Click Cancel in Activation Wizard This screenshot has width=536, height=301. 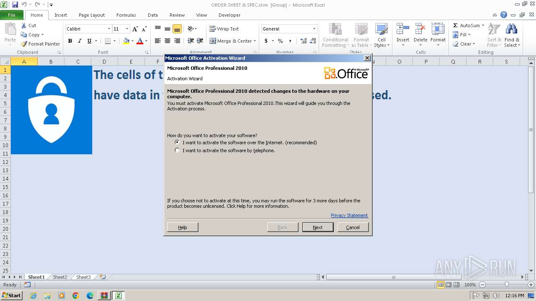pos(353,227)
